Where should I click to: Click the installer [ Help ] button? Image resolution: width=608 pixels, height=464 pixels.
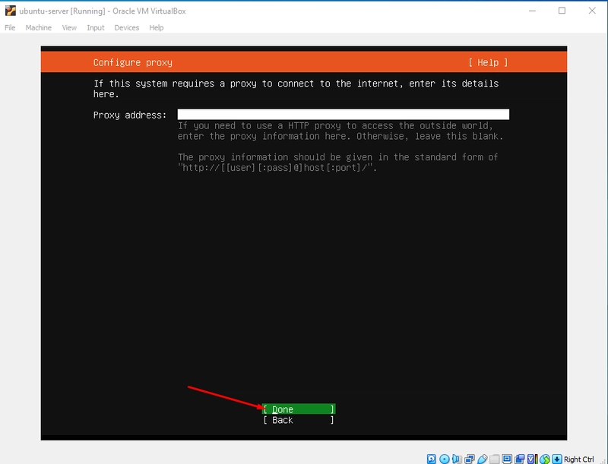[488, 62]
